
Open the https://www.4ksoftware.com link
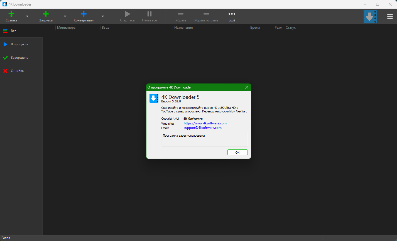click(205, 123)
